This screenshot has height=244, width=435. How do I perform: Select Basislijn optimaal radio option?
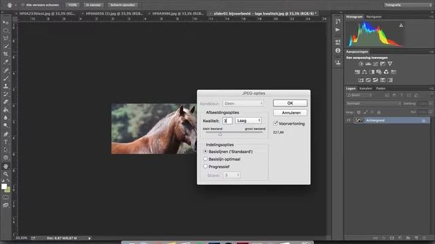(x=205, y=159)
